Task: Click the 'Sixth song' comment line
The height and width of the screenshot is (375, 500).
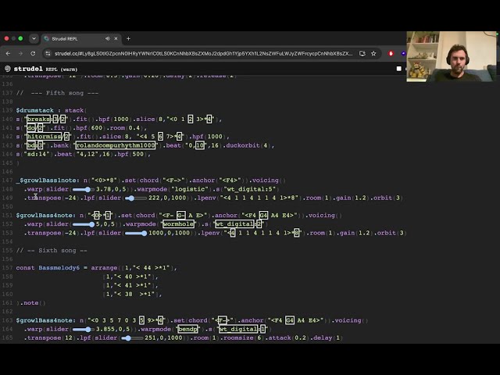Action: pos(52,251)
